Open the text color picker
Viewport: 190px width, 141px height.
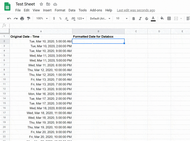pos(153,19)
